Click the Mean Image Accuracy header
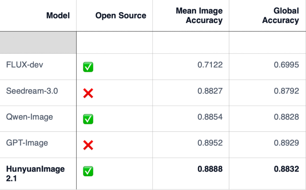The width and height of the screenshot is (306, 190). [x=199, y=16]
